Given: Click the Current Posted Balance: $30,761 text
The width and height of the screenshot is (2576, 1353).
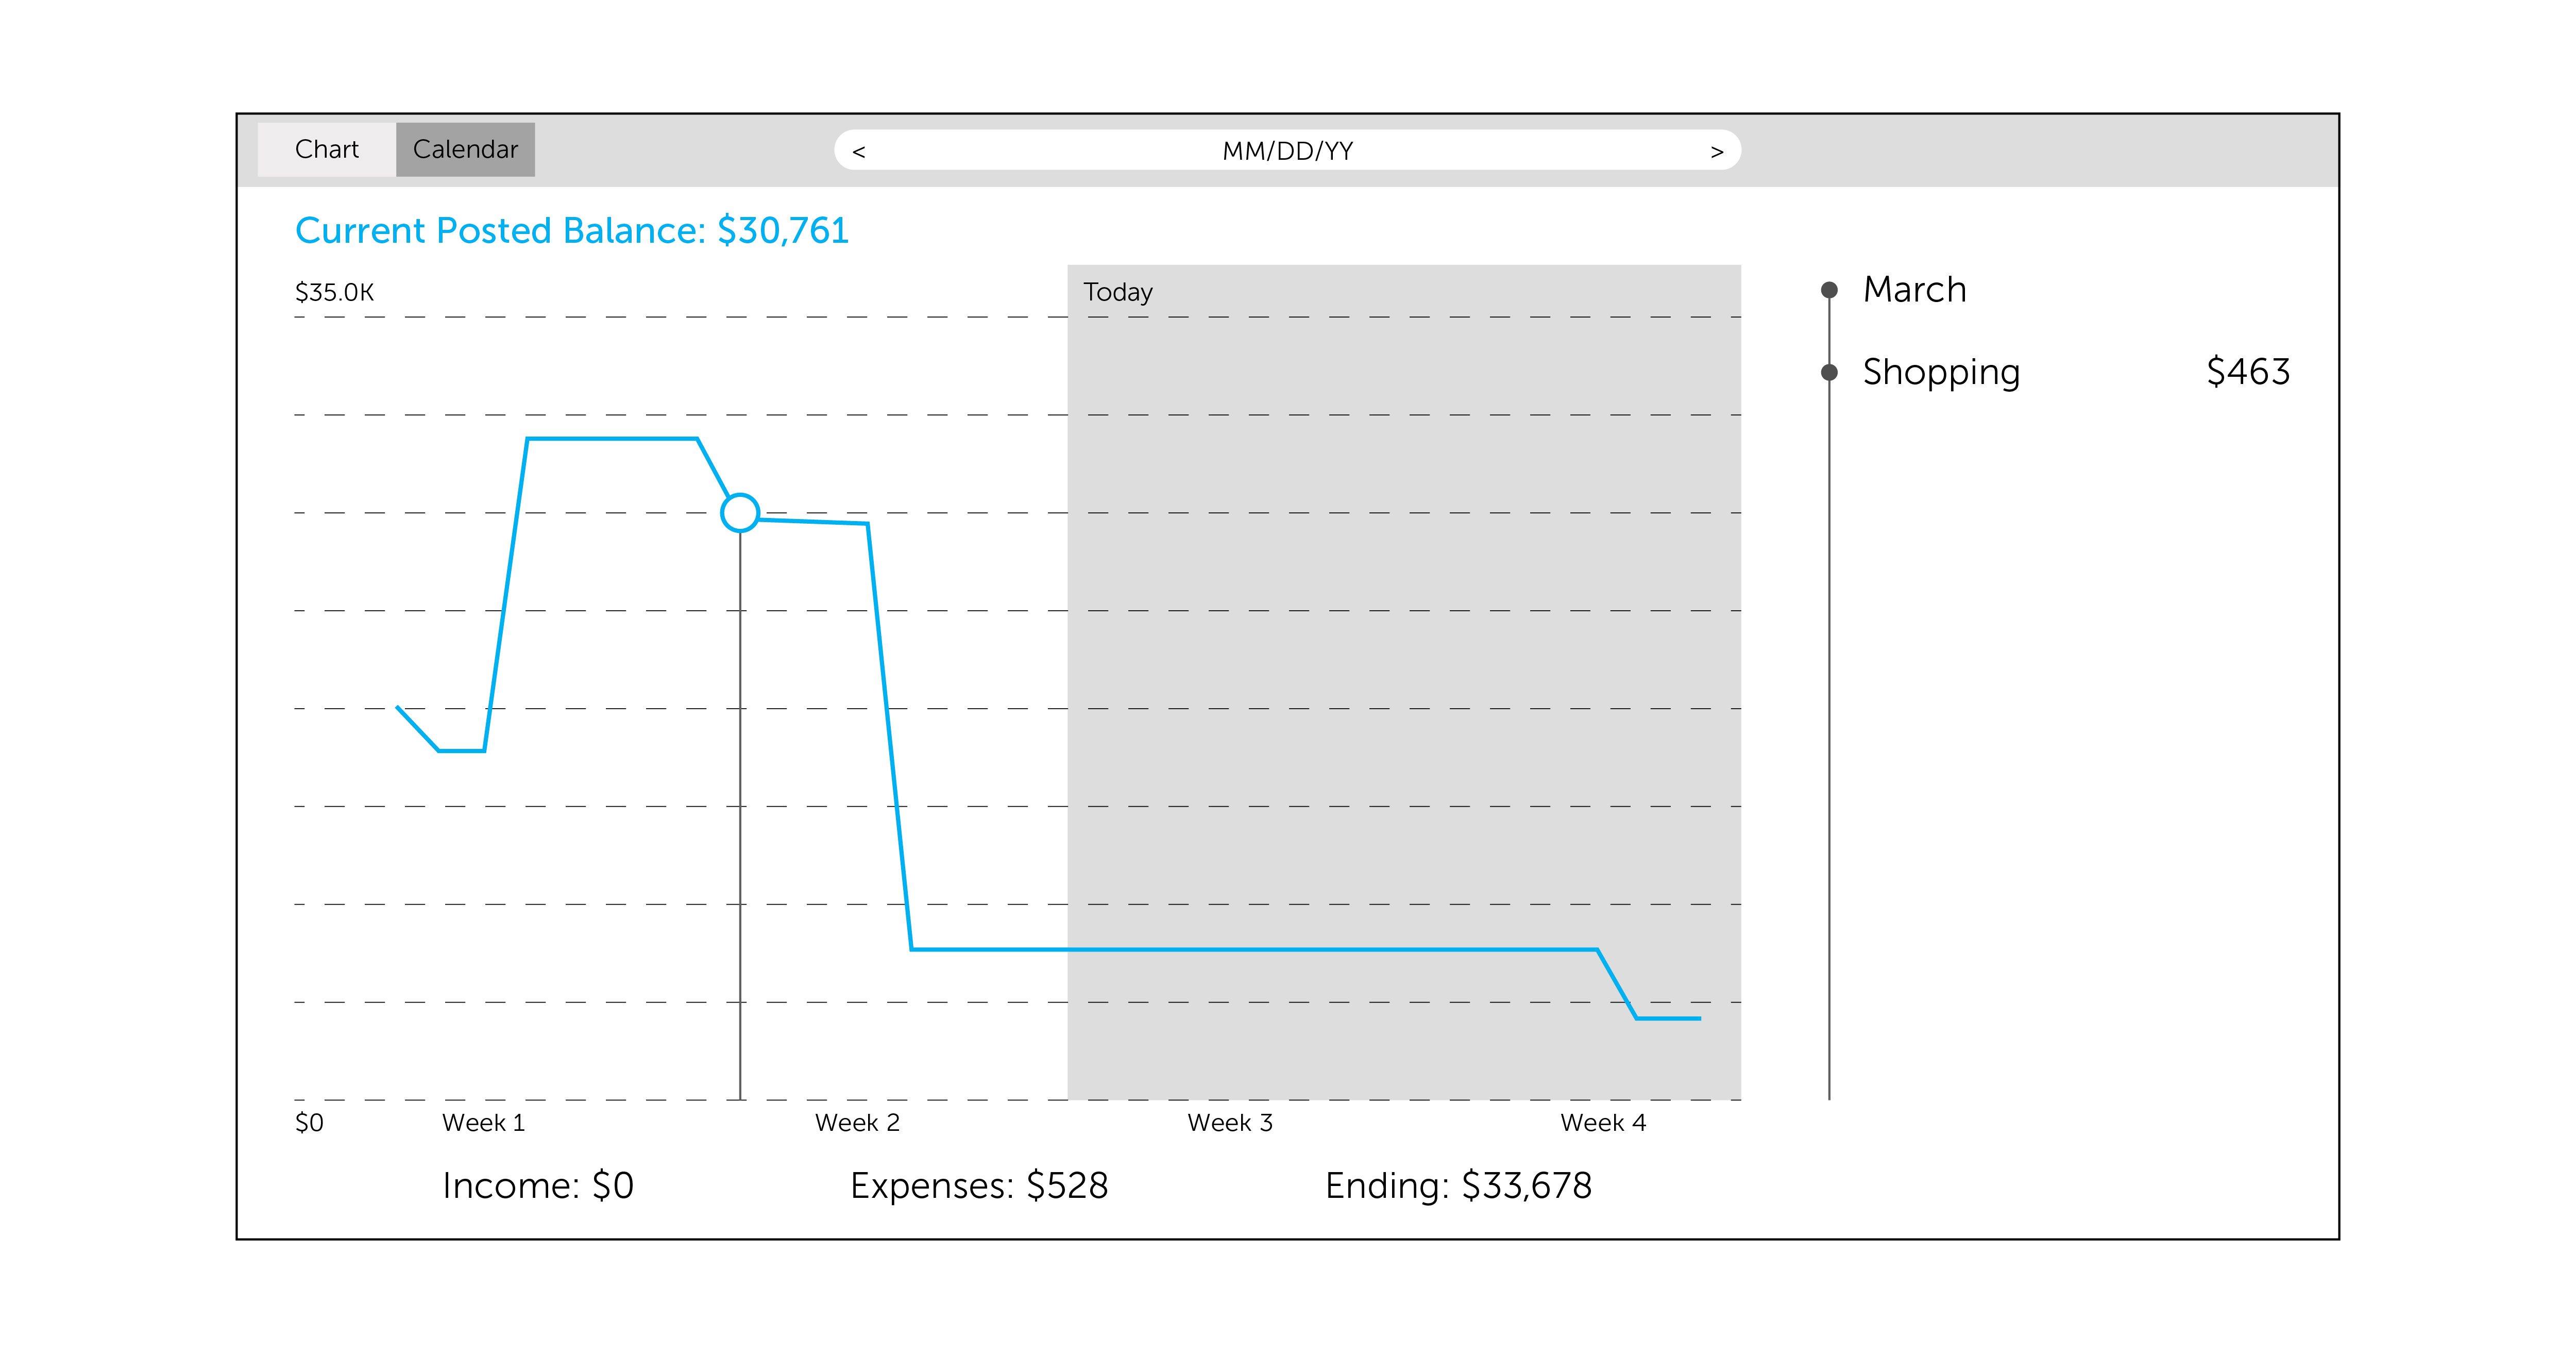Looking at the screenshot, I should 571,230.
